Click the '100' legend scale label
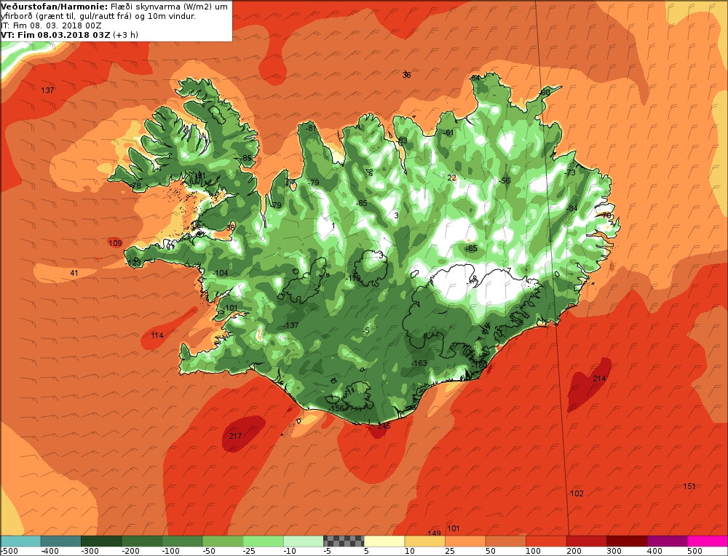The image size is (728, 556). [x=533, y=551]
